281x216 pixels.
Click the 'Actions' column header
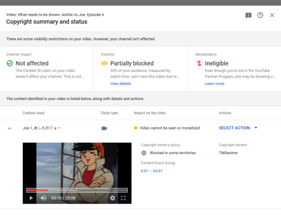(x=225, y=113)
